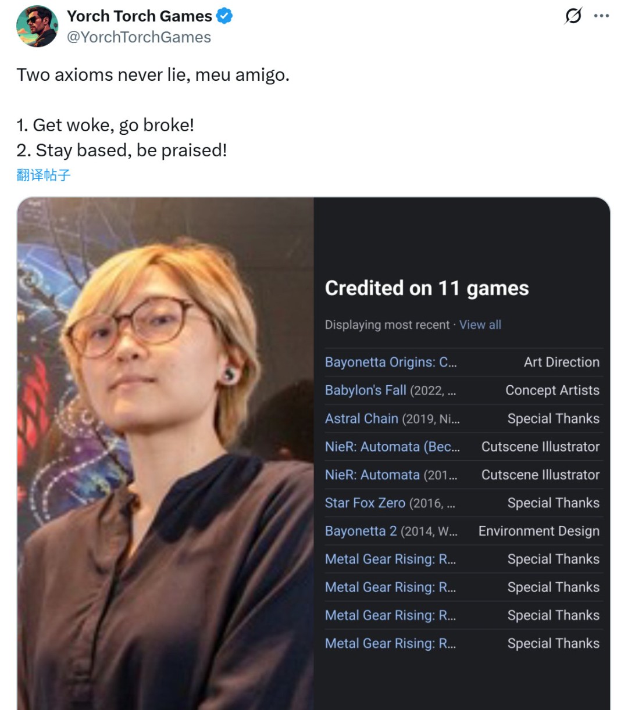This screenshot has width=628, height=710.
Task: Open the last Metal Gear Rising link
Action: [390, 643]
